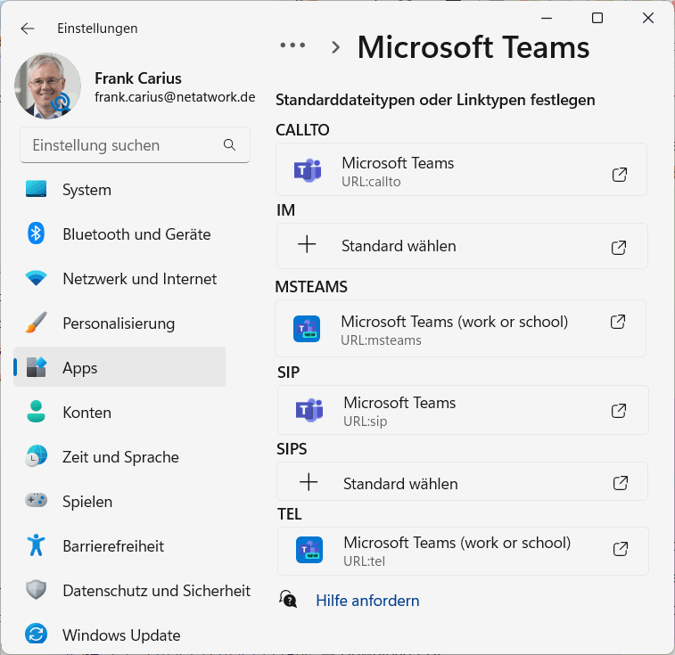Viewport: 675px width, 655px height.
Task: Open Spielen gamepad icon
Action: point(37,500)
